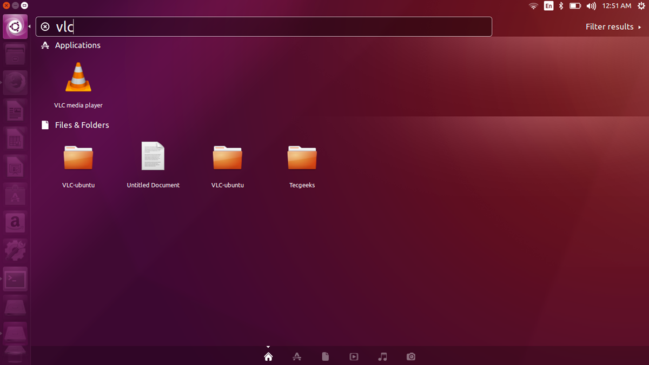This screenshot has height=365, width=649.
Task: Open System Settings from launcher
Action: 15,251
